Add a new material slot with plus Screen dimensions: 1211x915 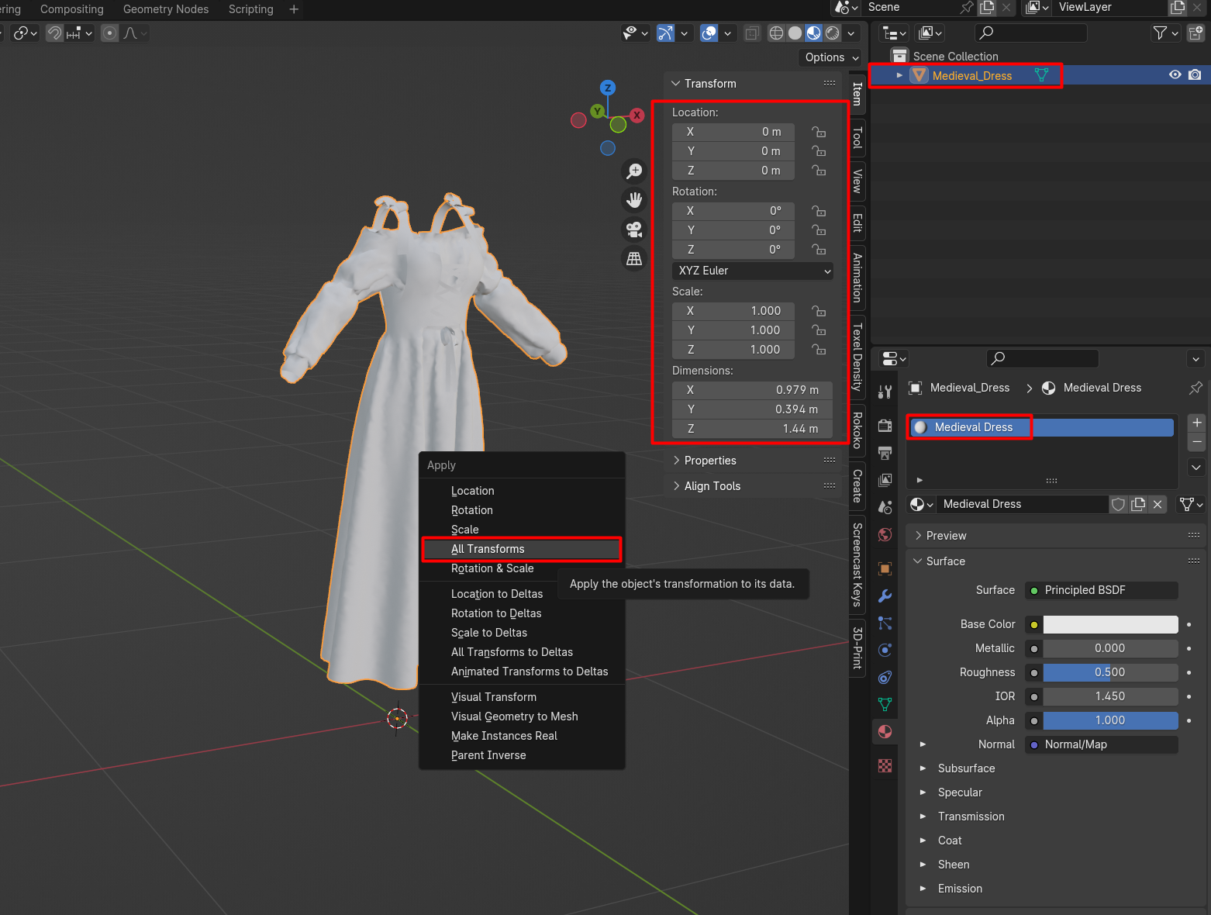(1196, 423)
